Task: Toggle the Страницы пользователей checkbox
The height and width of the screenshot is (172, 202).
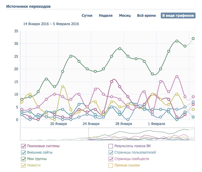Action: (110, 152)
